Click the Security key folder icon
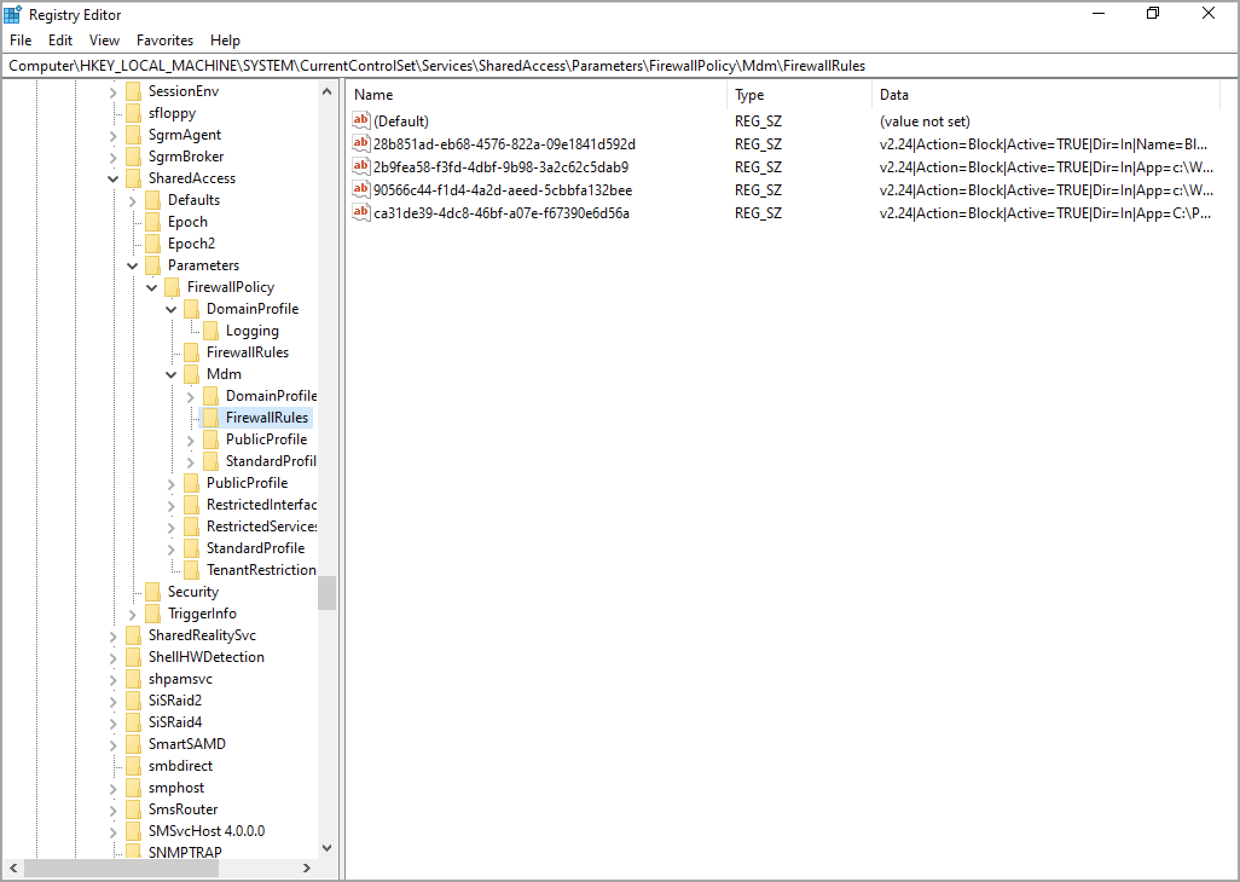The image size is (1240, 882). pyautogui.click(x=153, y=592)
